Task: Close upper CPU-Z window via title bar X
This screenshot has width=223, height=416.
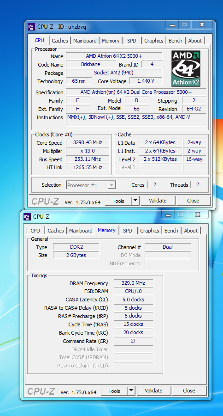Action: (x=202, y=25)
